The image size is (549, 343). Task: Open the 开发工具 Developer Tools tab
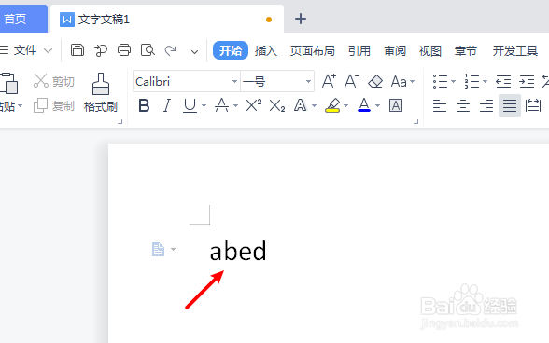(515, 51)
